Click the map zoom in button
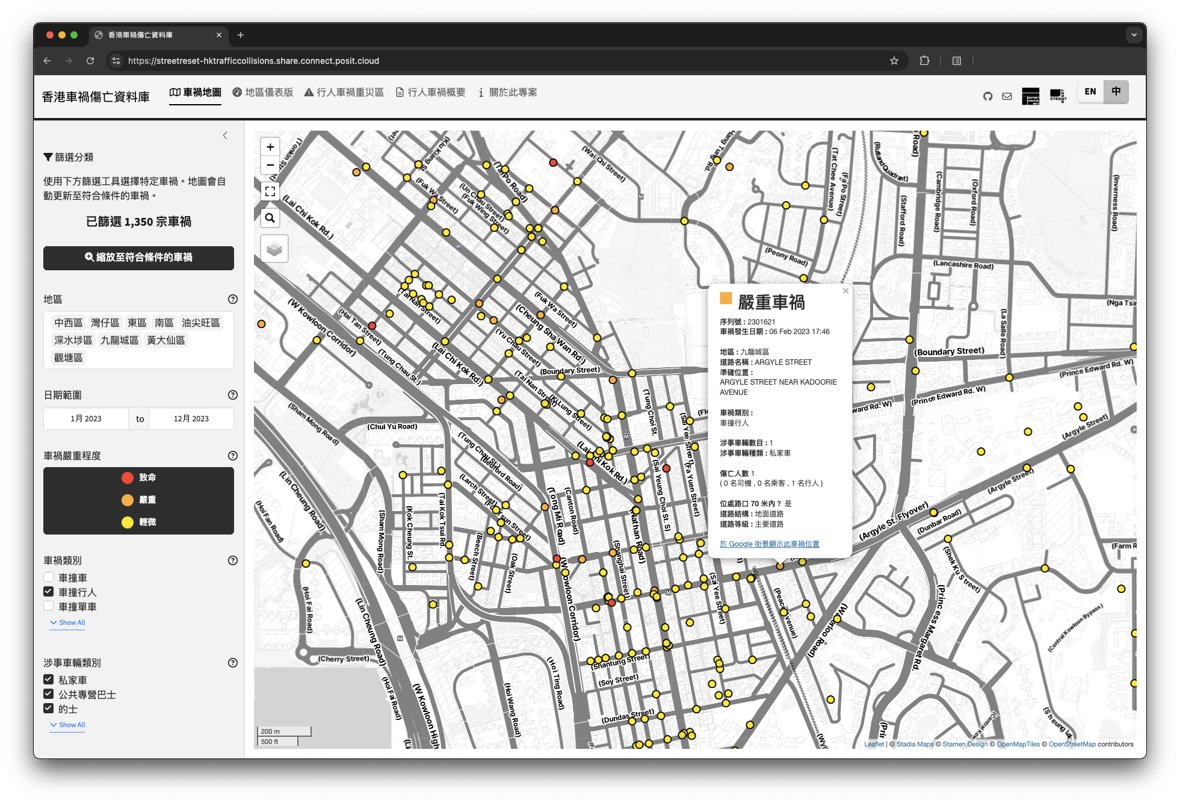Screen dimensions: 1180x803 point(270,147)
